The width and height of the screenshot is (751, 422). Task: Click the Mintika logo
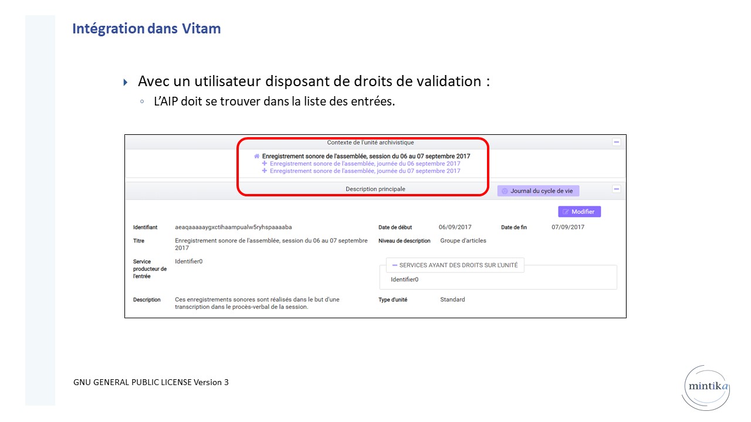tap(707, 387)
